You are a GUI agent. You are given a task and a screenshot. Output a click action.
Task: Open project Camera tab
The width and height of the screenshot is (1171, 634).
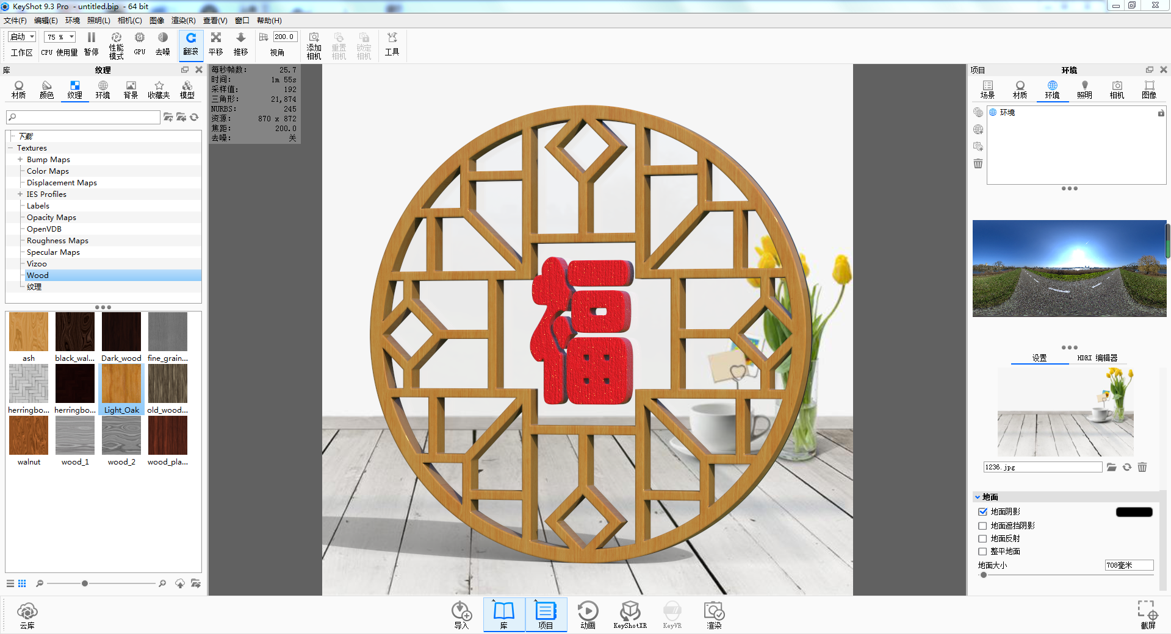click(1117, 90)
